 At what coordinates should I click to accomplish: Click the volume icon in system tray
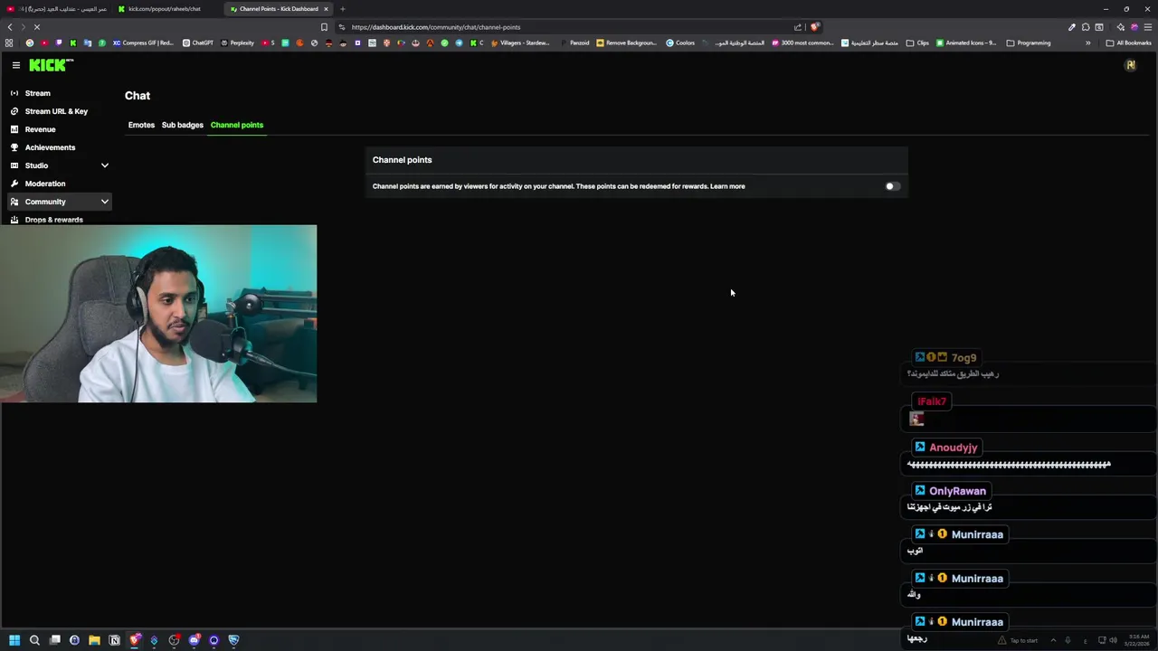click(1114, 640)
